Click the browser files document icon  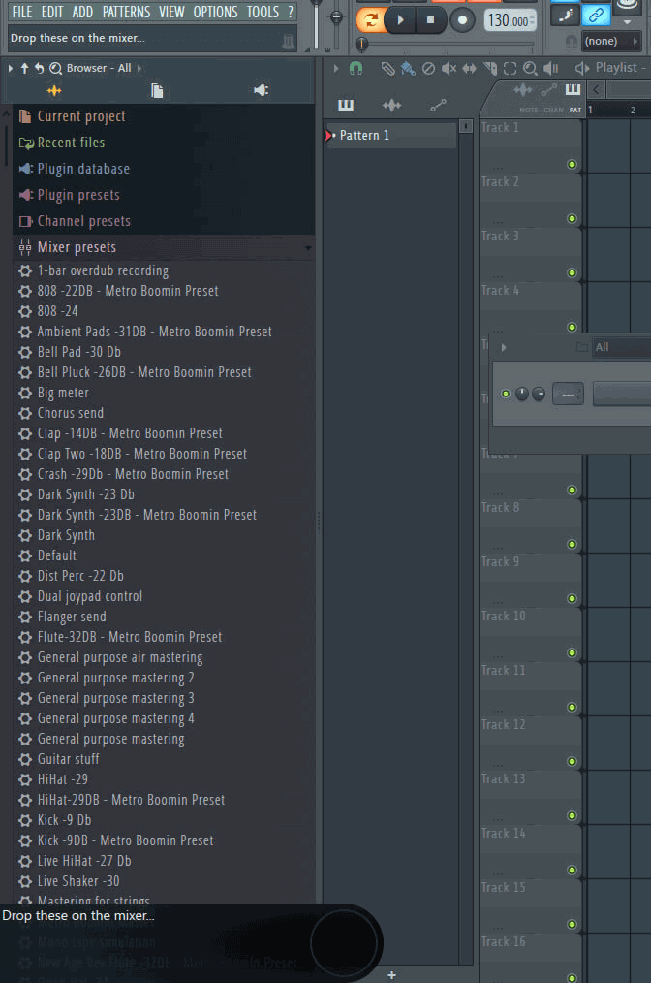point(157,90)
